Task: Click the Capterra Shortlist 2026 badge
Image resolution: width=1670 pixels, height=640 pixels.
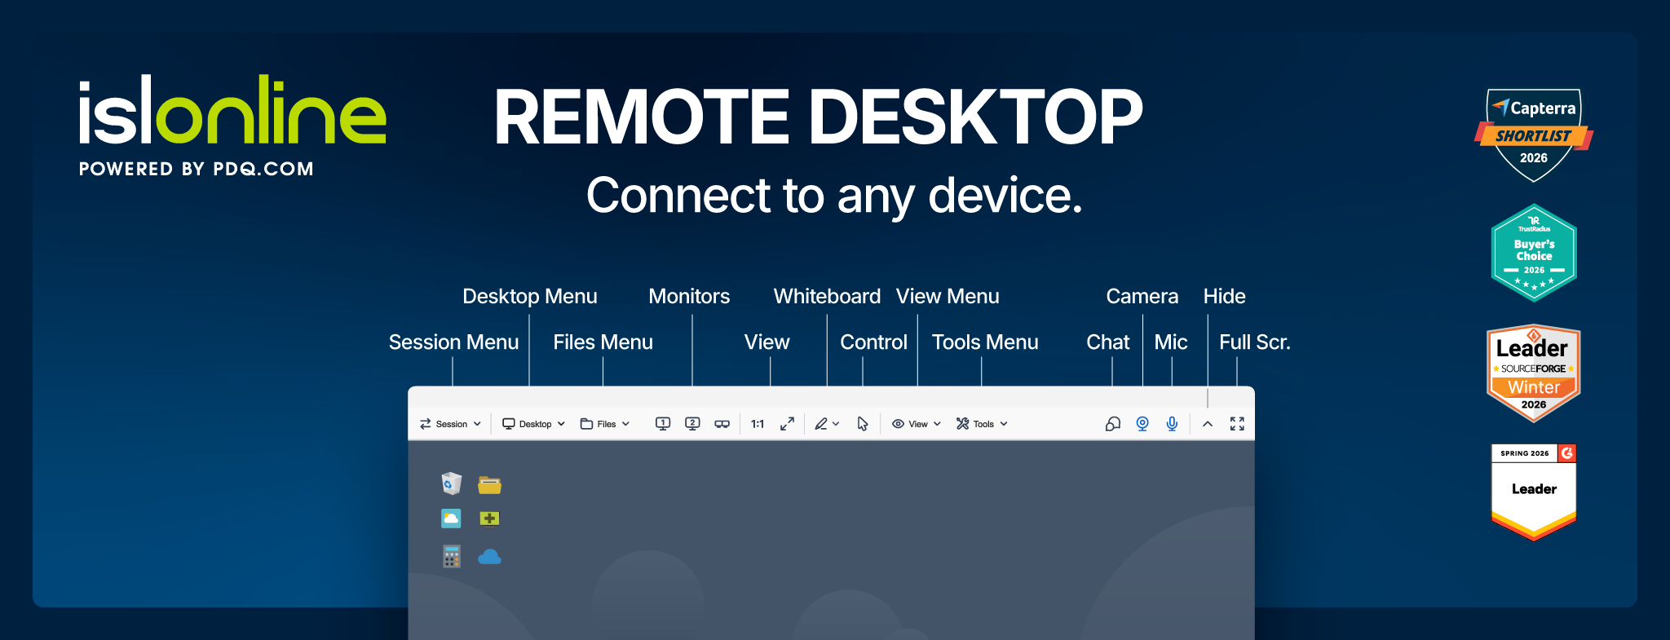Action: tap(1534, 135)
